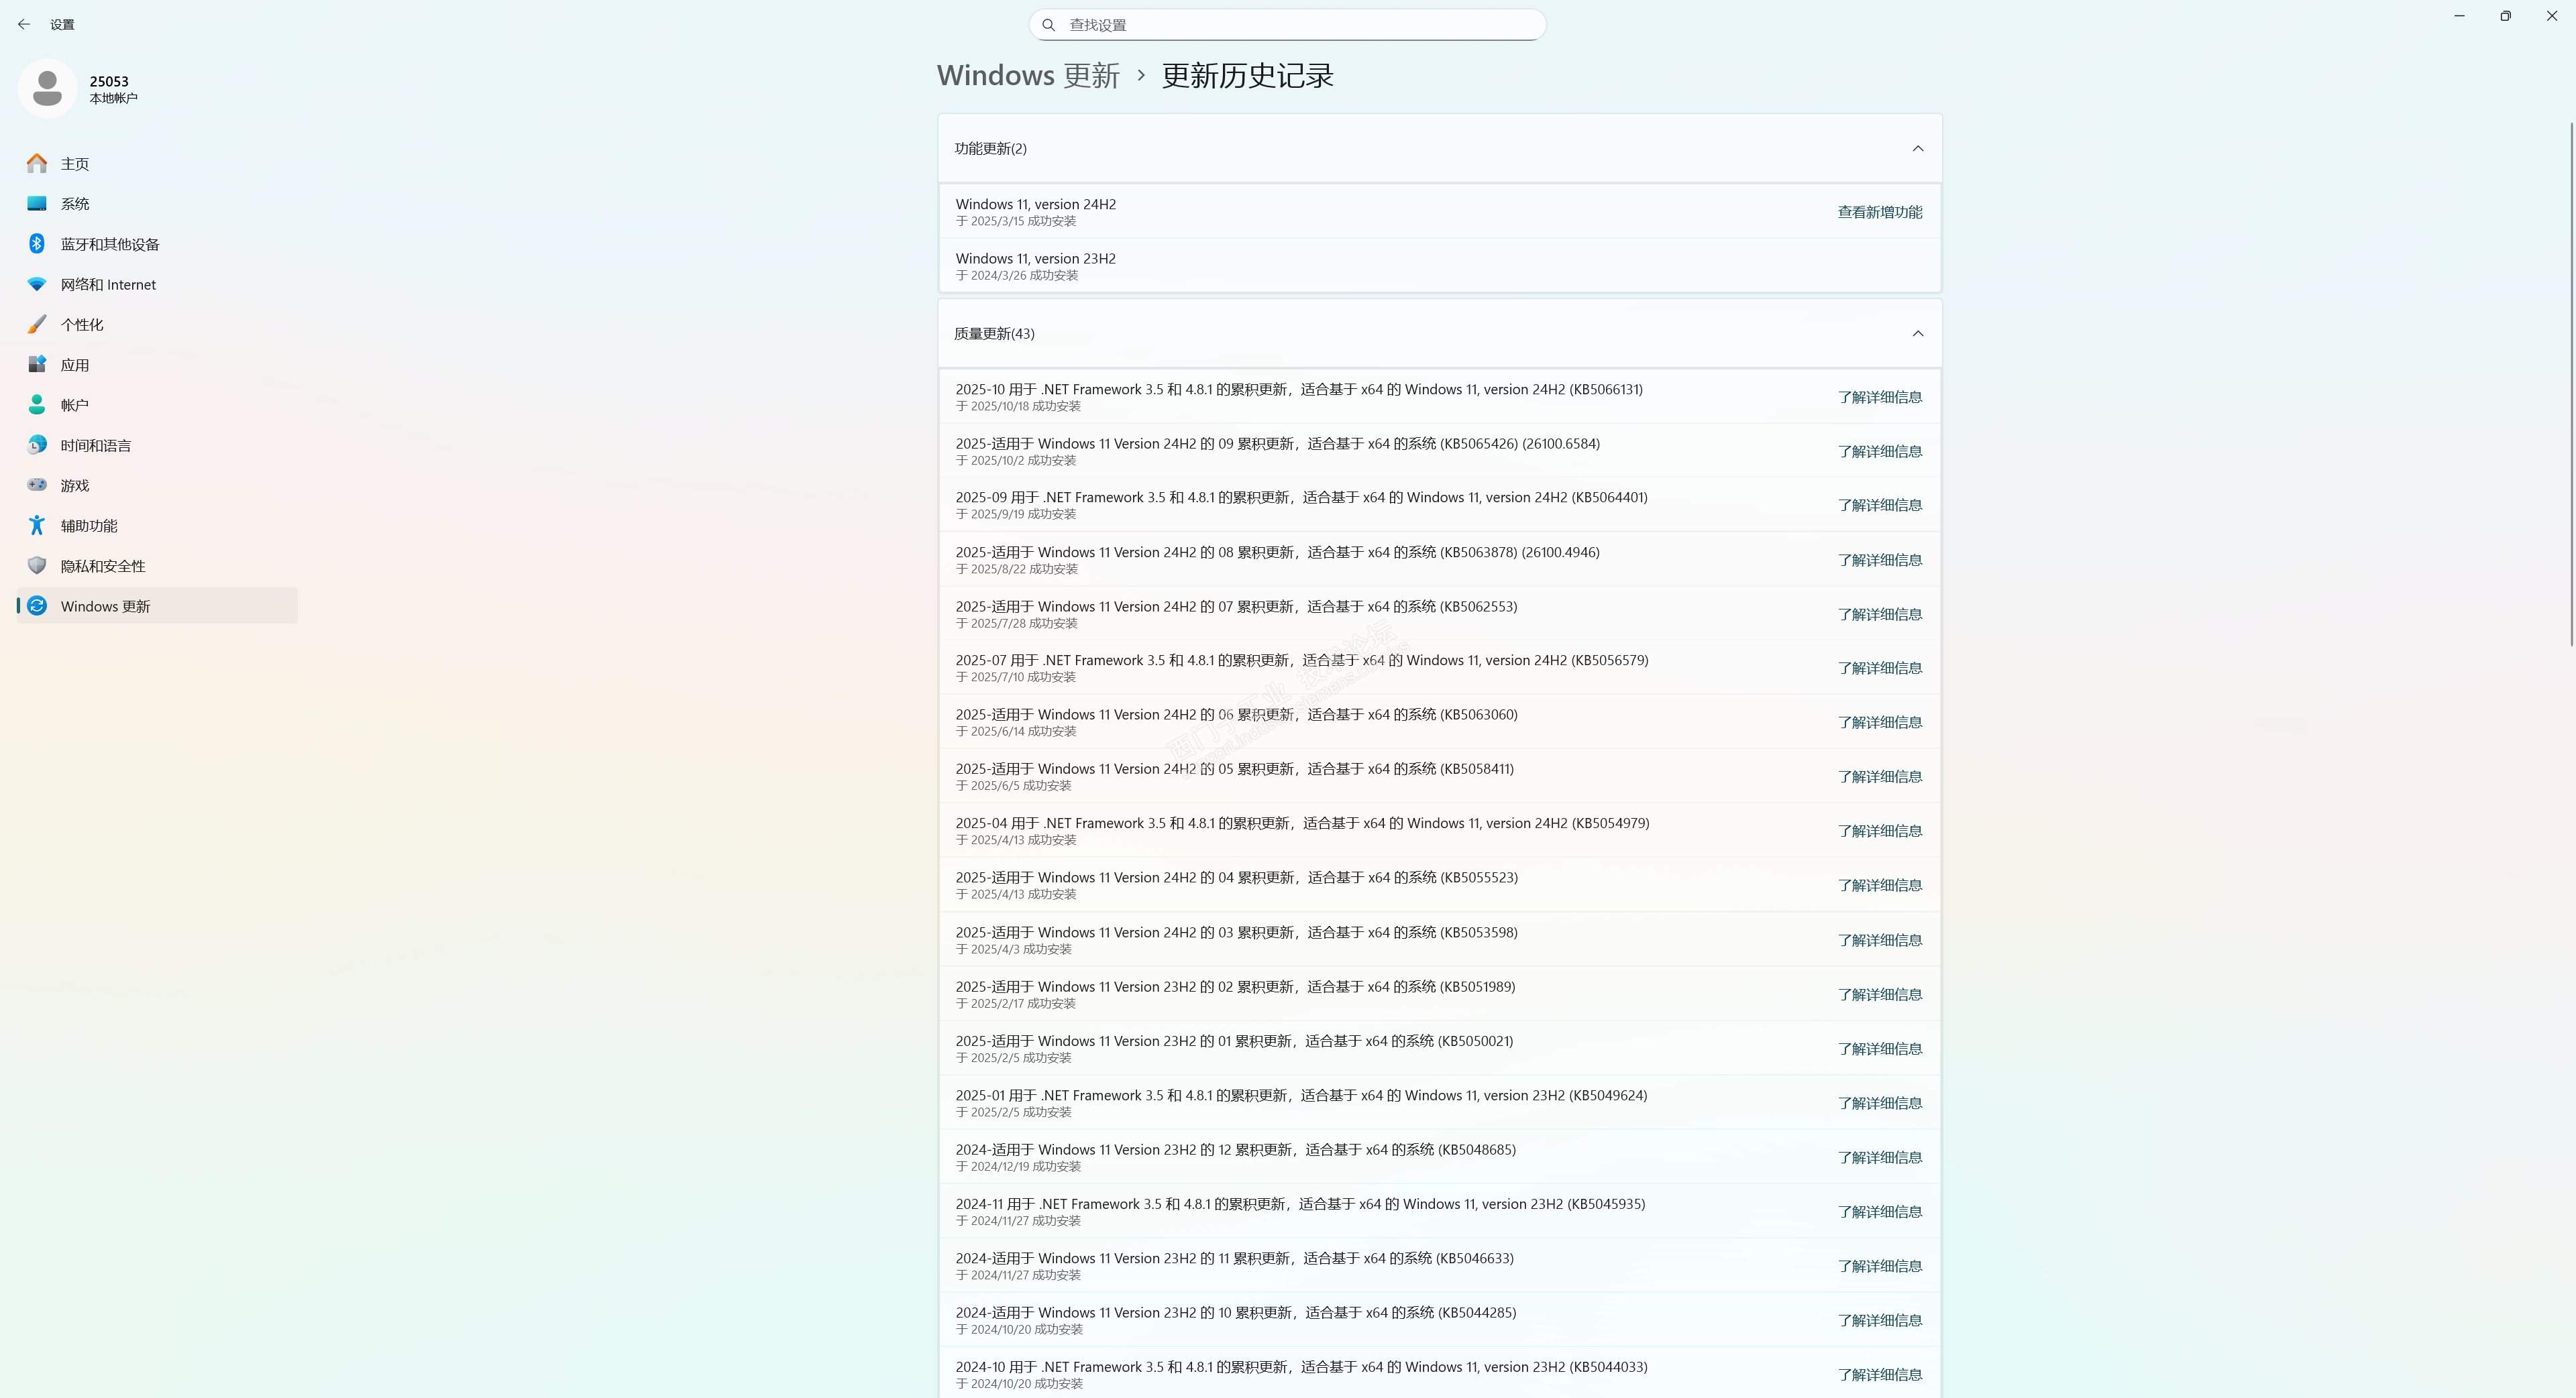
Task: Click 查看新增功能 link for version 24H2
Action: pyautogui.click(x=1879, y=212)
